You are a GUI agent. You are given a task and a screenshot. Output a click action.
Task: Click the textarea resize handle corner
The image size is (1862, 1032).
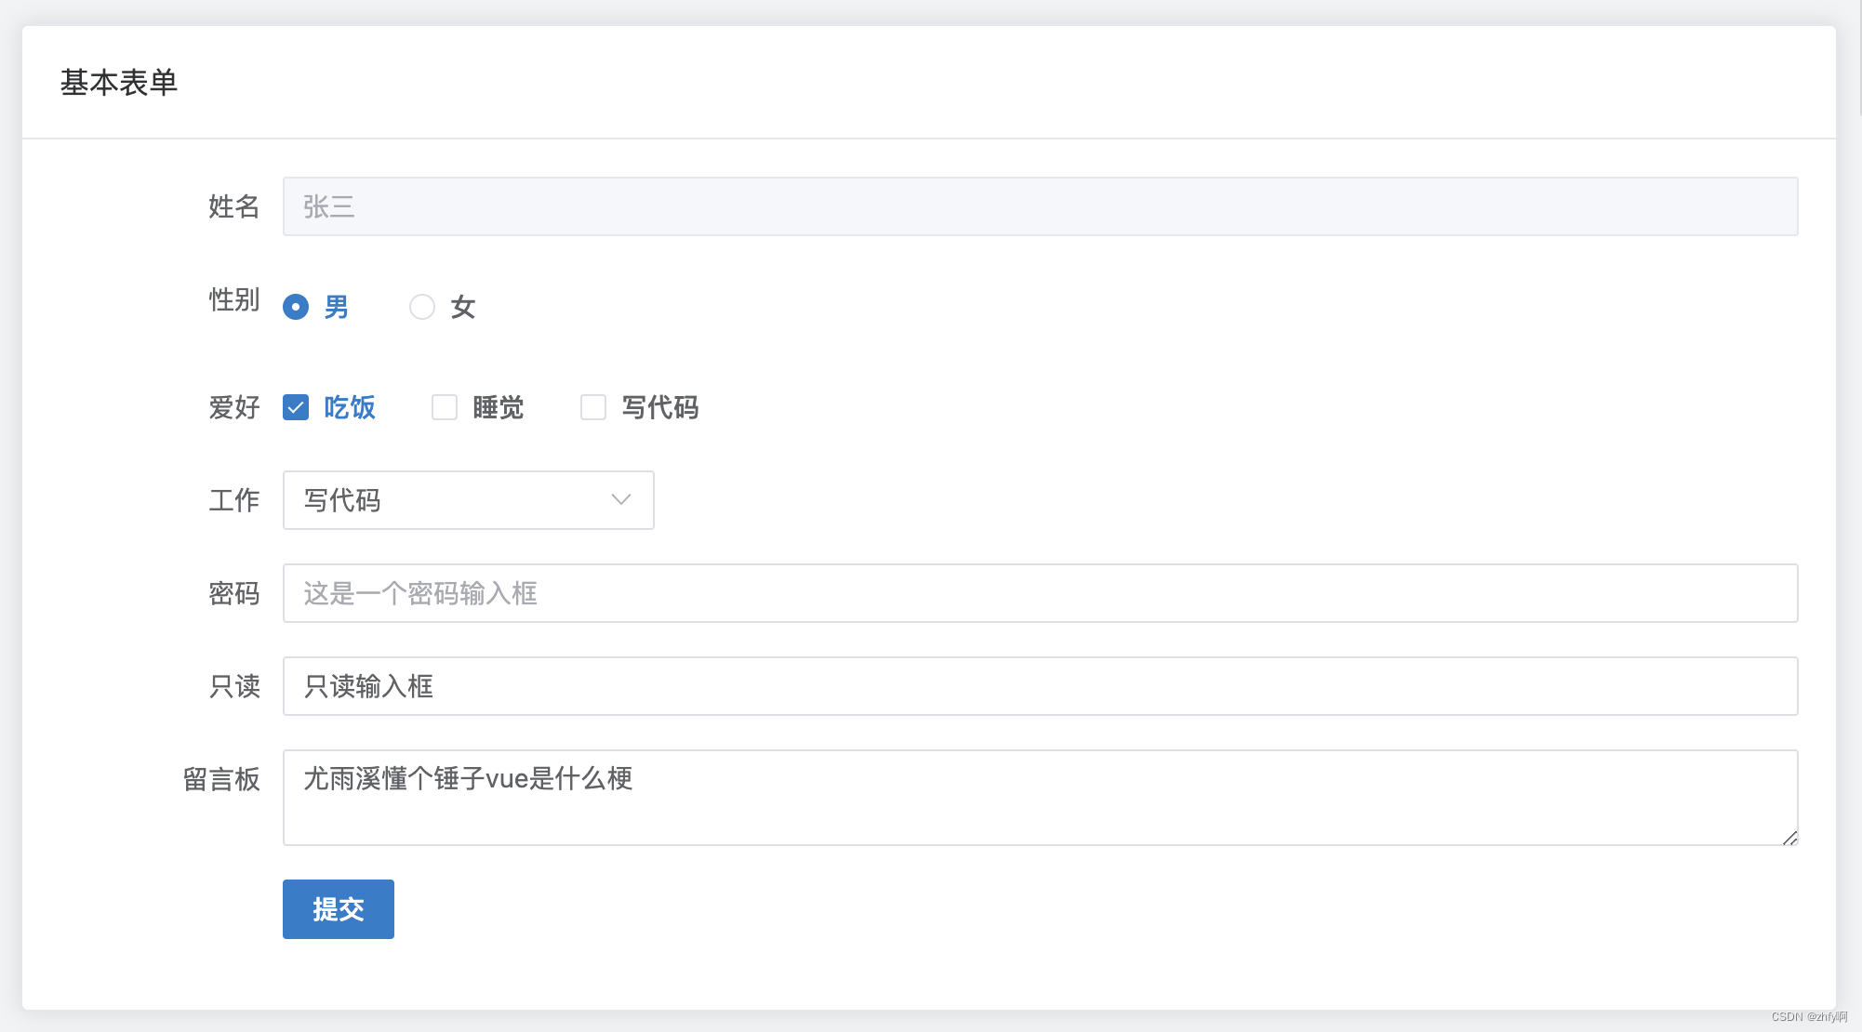(1789, 837)
